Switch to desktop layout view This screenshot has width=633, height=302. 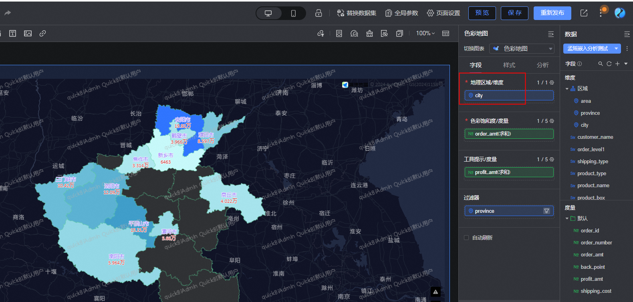(268, 13)
